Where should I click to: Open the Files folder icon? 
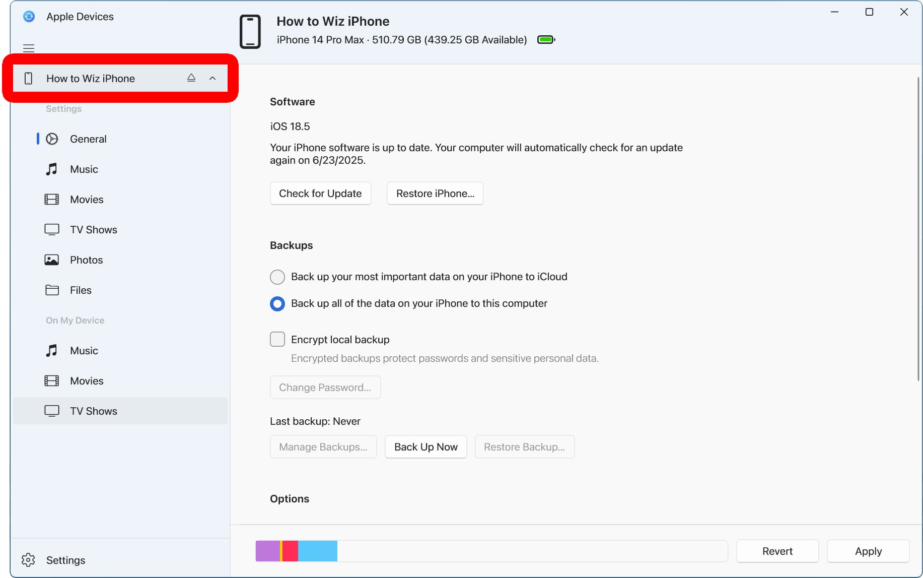pyautogui.click(x=52, y=290)
